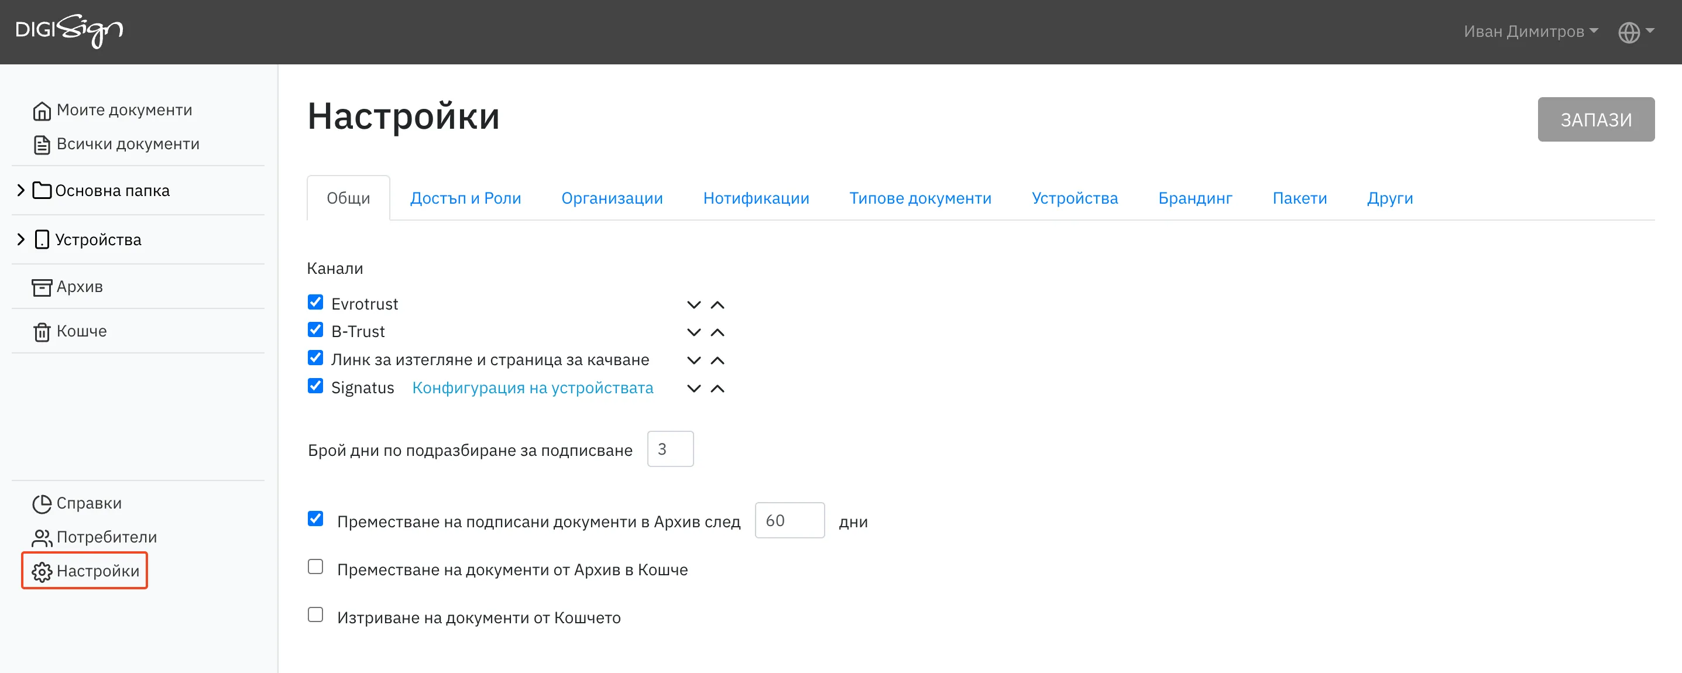
Task: Uncheck the Evrotrust channel
Action: tap(315, 302)
